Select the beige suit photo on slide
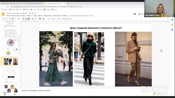Image resolution: width=175 pixels, height=98 pixels. pos(133,59)
